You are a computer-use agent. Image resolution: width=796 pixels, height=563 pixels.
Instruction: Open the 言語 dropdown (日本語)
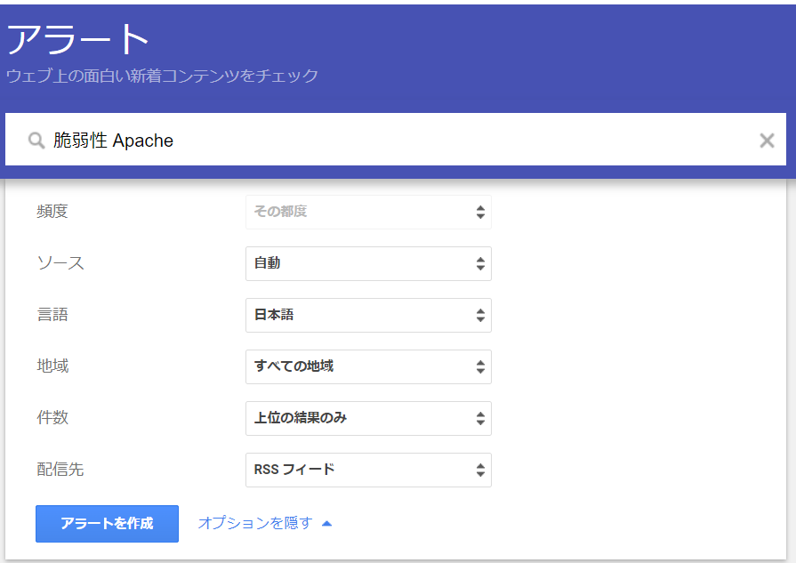tap(368, 315)
